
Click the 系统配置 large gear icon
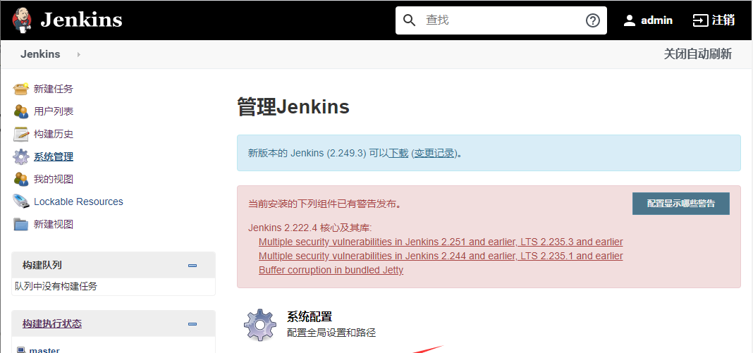259,325
